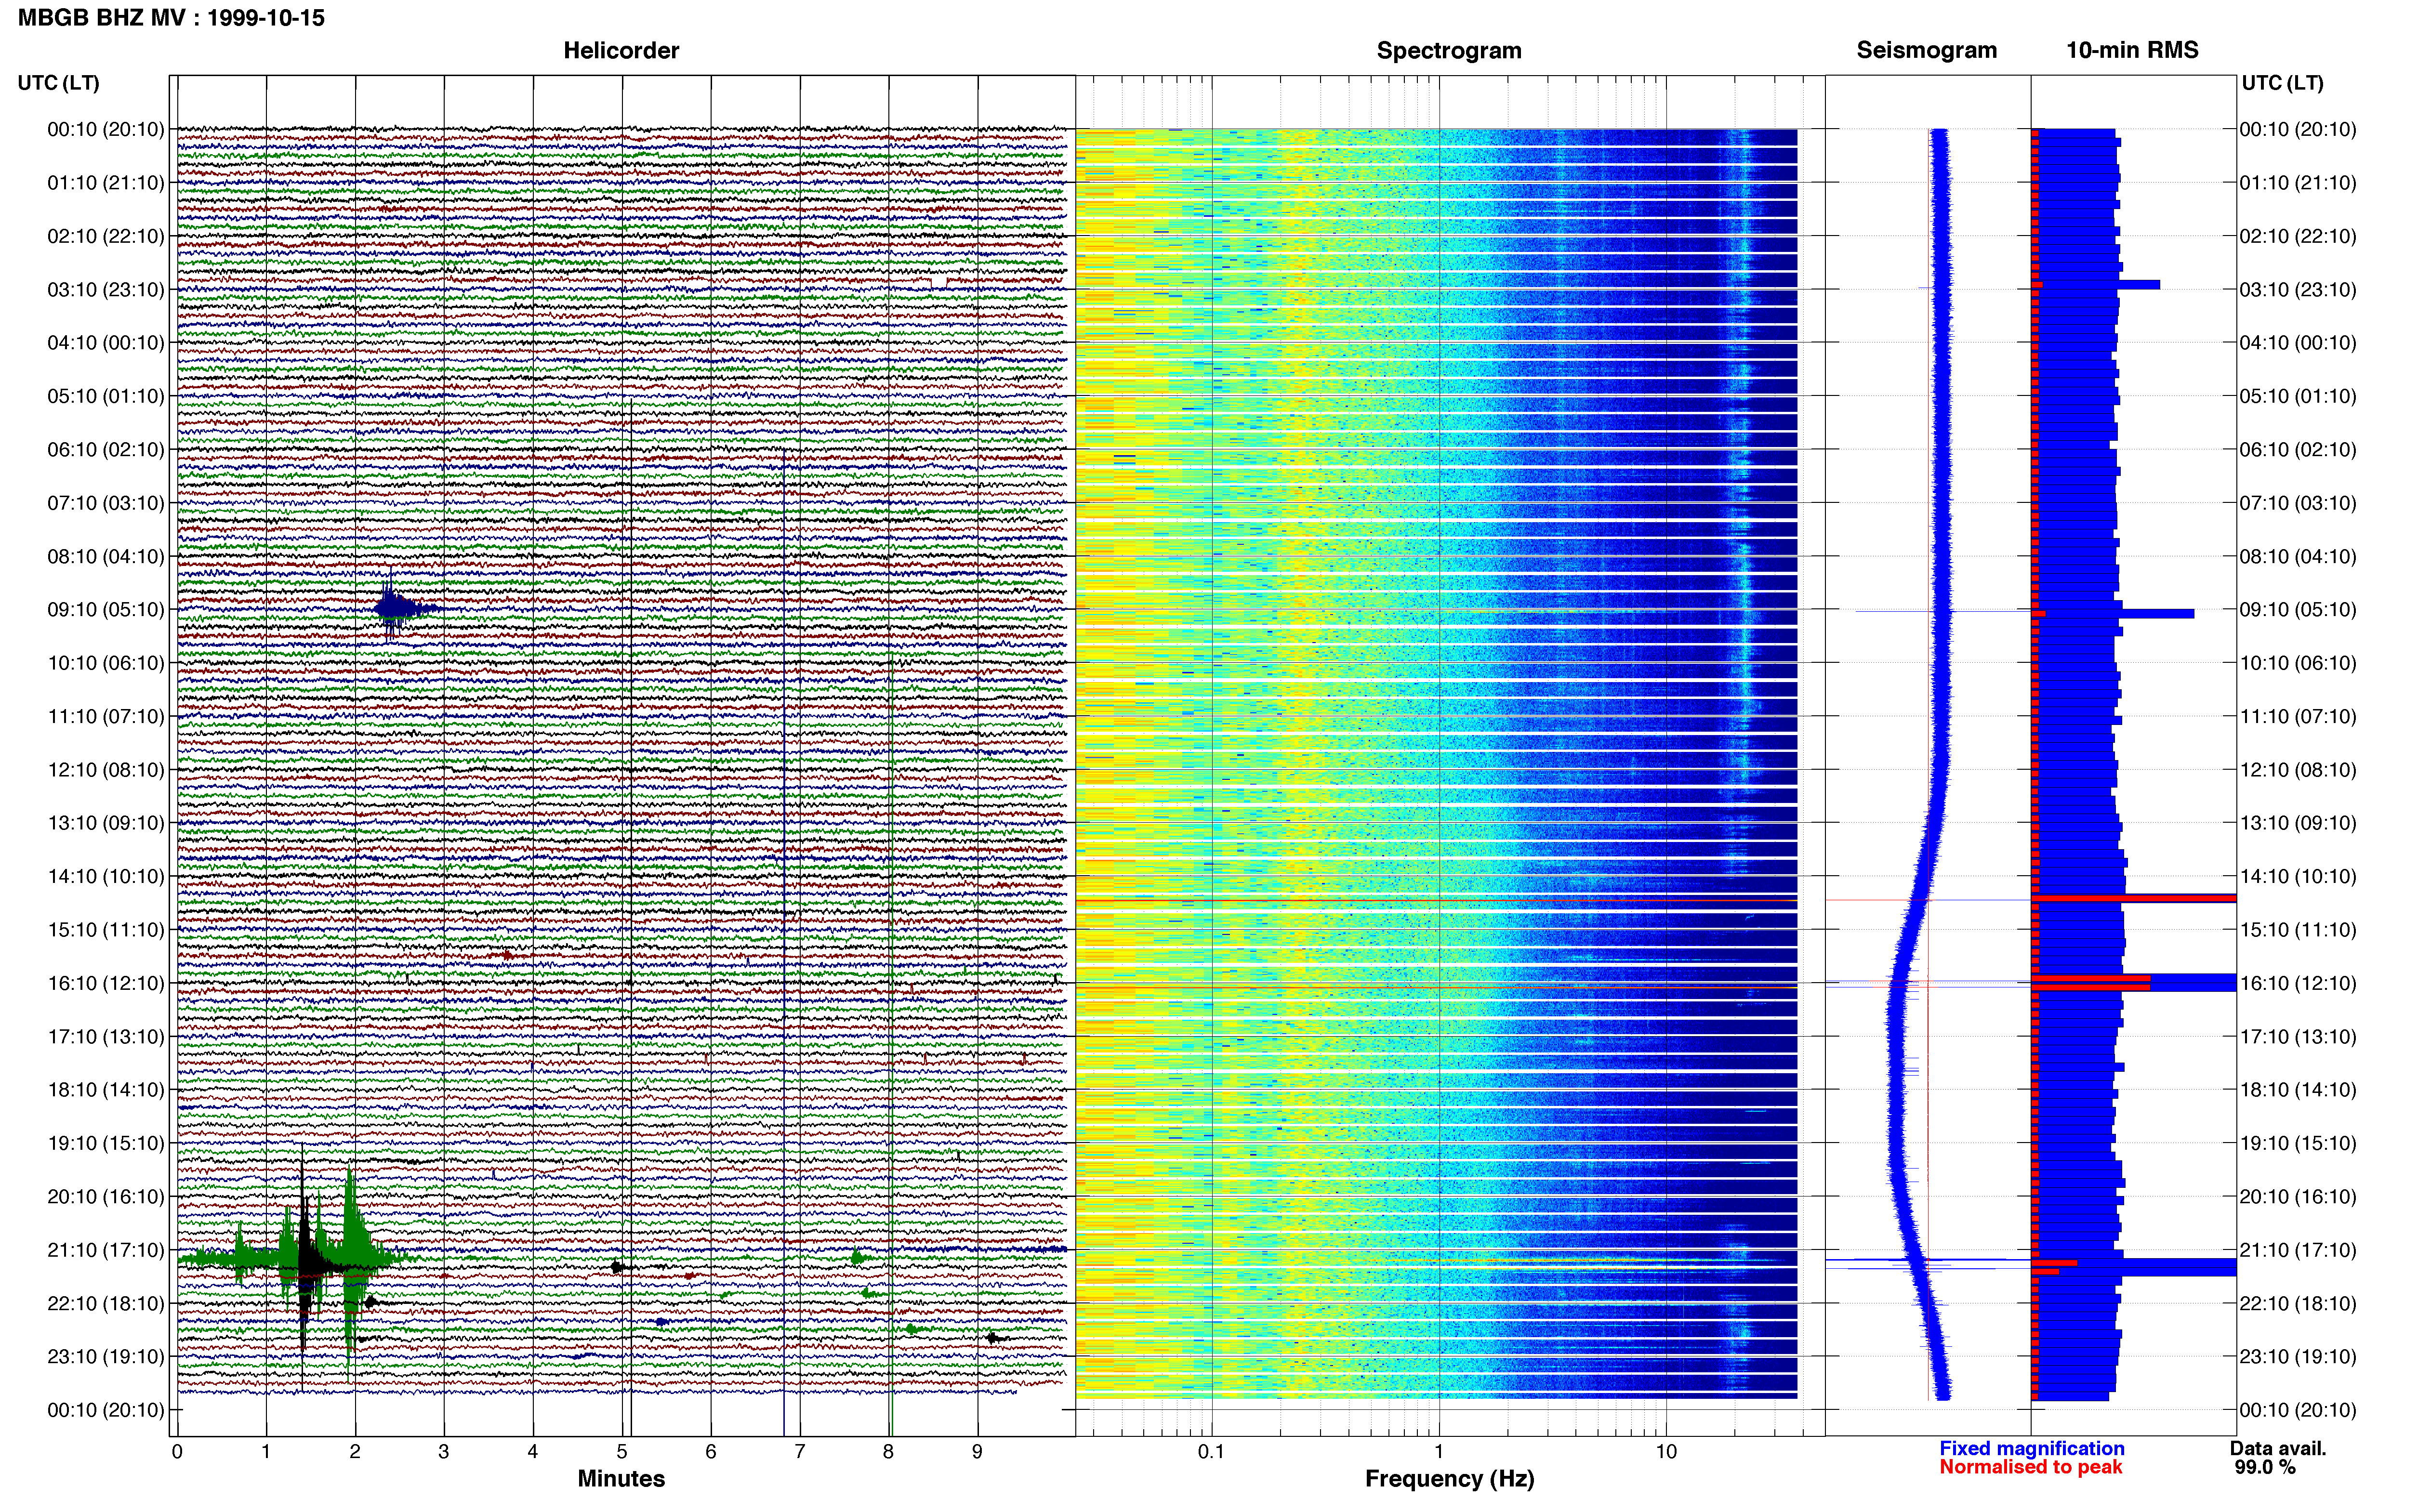Click the right 'UTC (LT)' axis label
The image size is (2418, 1512).
2282,83
